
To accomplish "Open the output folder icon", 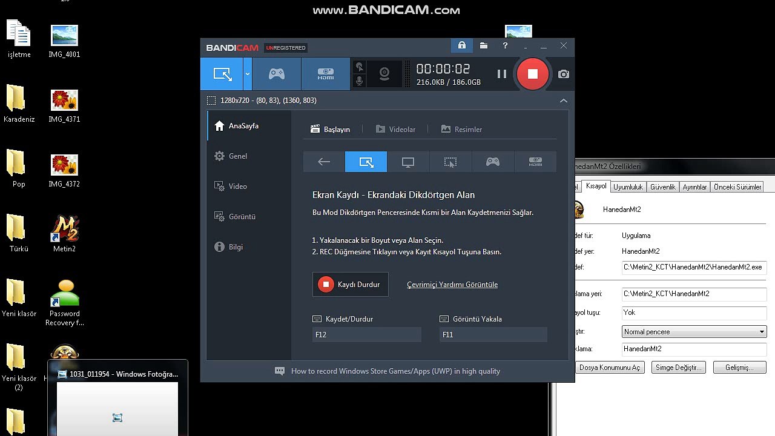I will [484, 45].
